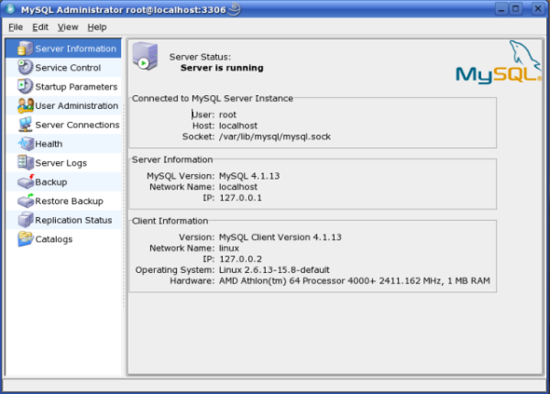Open the Help menu

97,27
